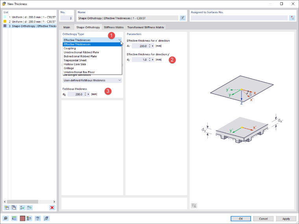Click the New Thickness item icon under List
This screenshot has width=299, height=224.
tap(7, 207)
